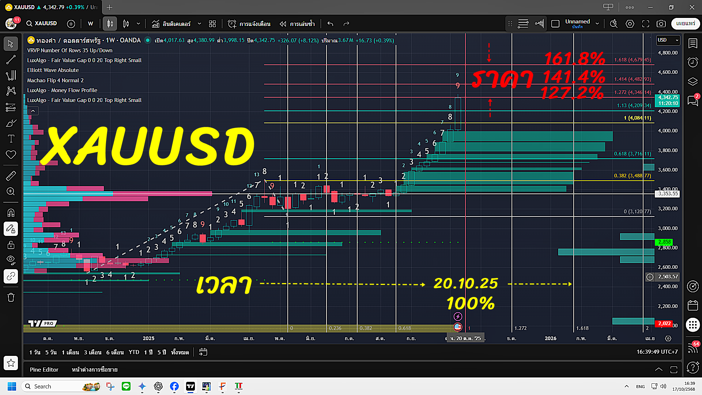Open the Pine Editor tab
This screenshot has height=395, width=702.
[44, 369]
